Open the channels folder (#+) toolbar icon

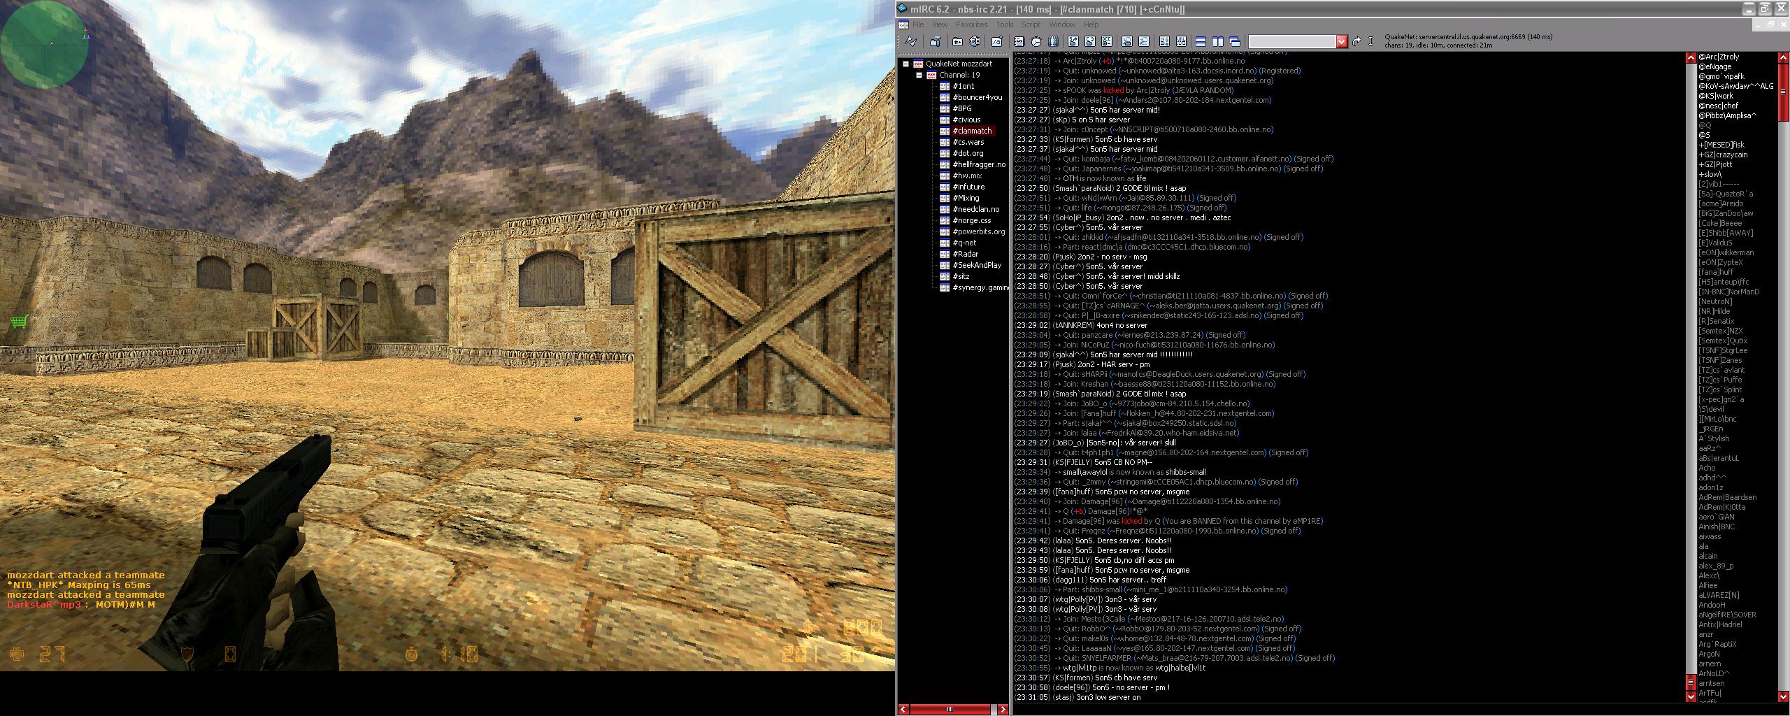click(x=958, y=41)
